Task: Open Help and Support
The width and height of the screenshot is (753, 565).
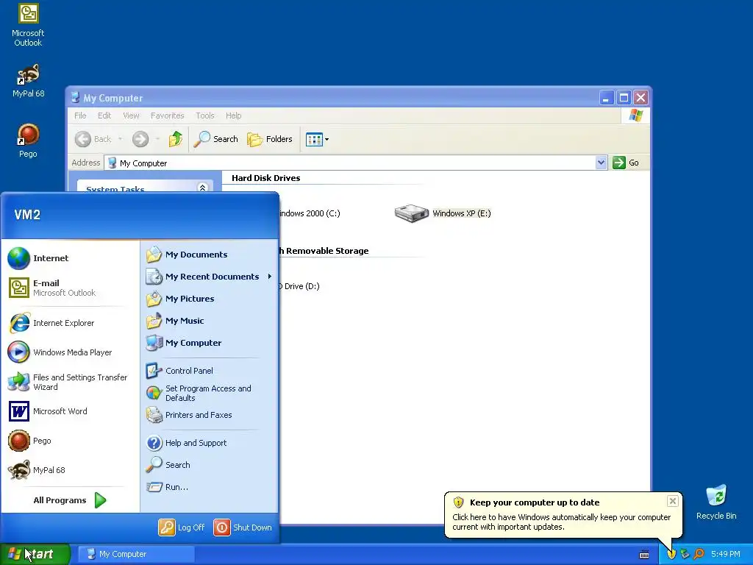Action: [x=210, y=443]
